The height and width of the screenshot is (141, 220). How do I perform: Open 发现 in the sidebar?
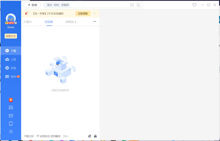point(11,68)
